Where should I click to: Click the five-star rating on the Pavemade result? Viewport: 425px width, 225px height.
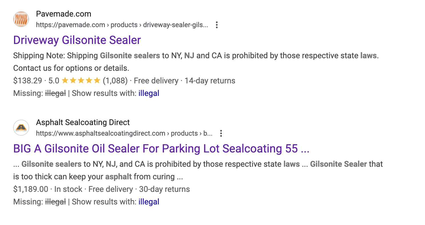click(81, 81)
